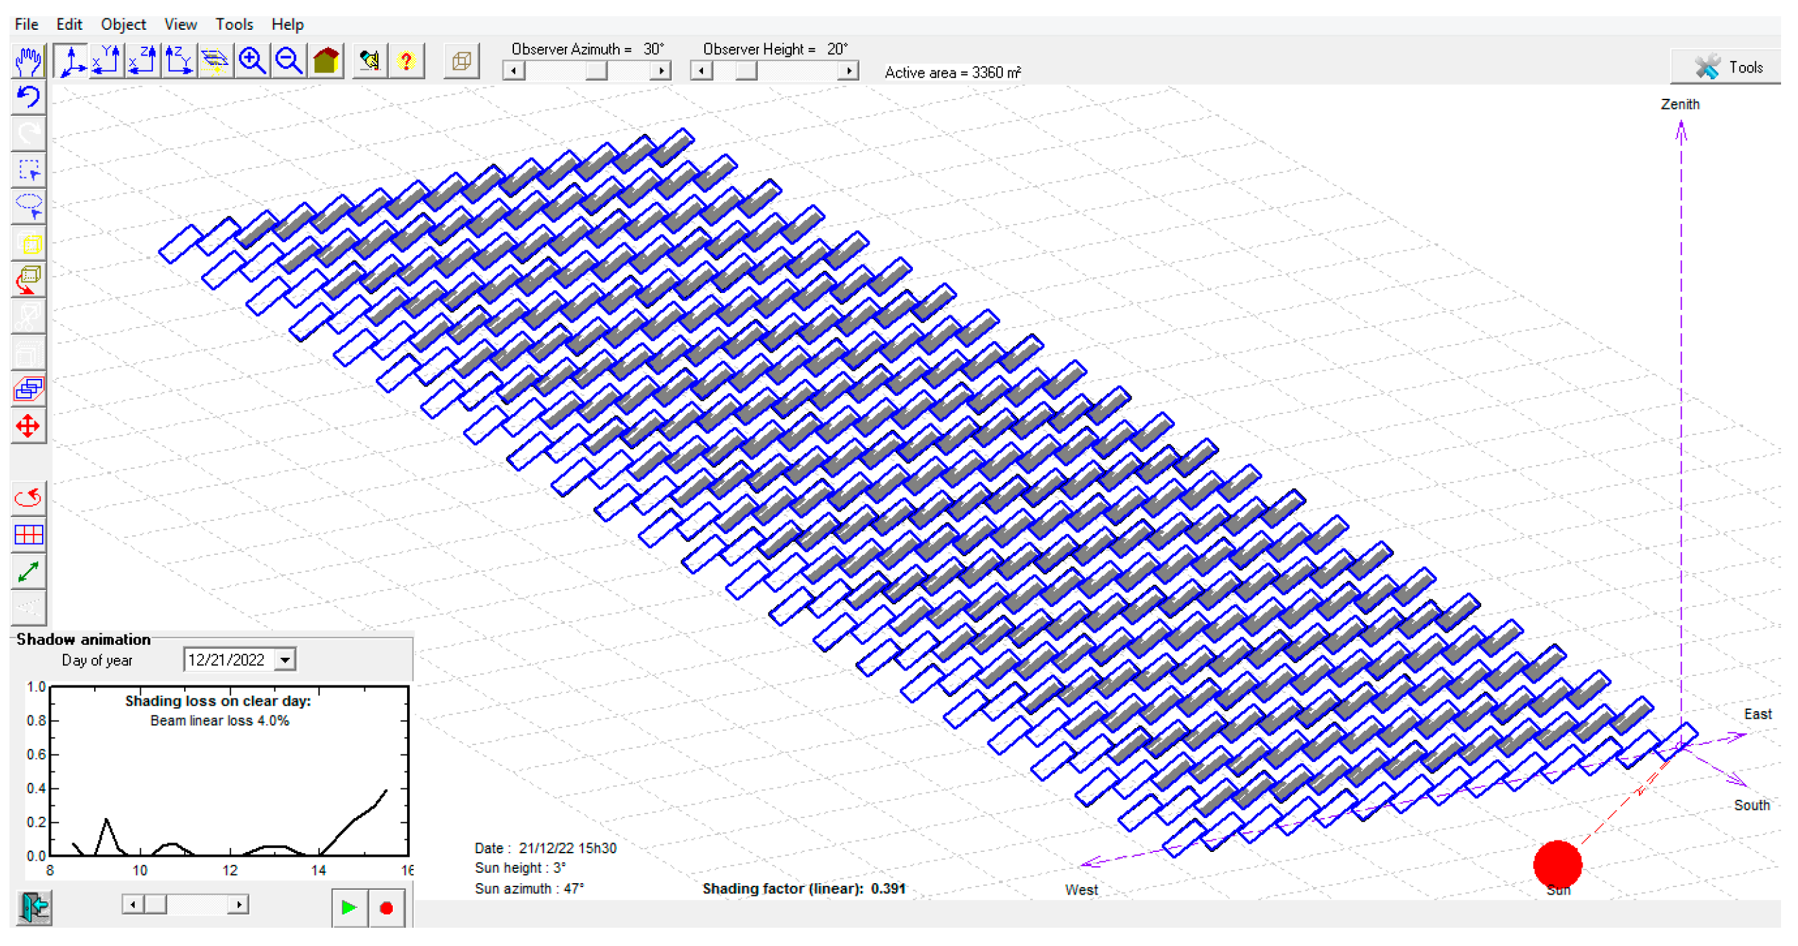This screenshot has height=946, width=1798.
Task: Open the Object menu
Action: (x=123, y=24)
